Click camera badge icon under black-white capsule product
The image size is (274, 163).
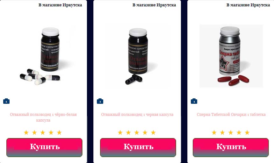pos(6,101)
